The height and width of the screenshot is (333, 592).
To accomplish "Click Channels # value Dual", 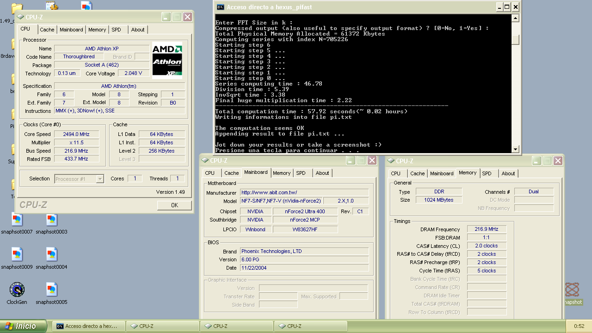I will (534, 191).
